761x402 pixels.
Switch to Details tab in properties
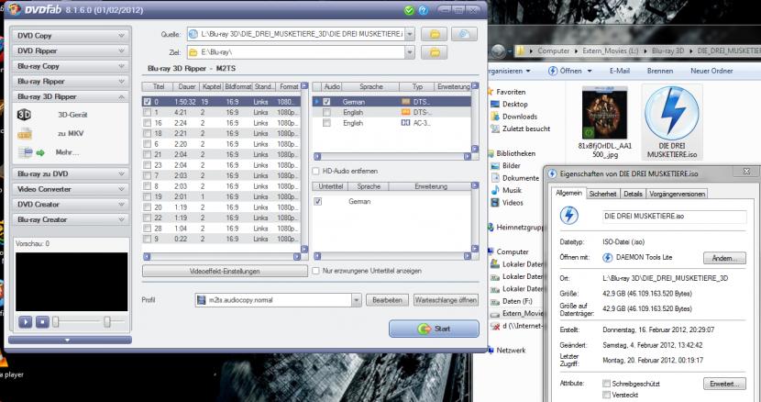633,194
